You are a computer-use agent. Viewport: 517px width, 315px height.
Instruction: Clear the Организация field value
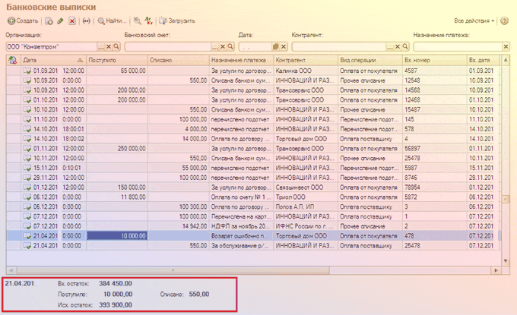[x=109, y=47]
